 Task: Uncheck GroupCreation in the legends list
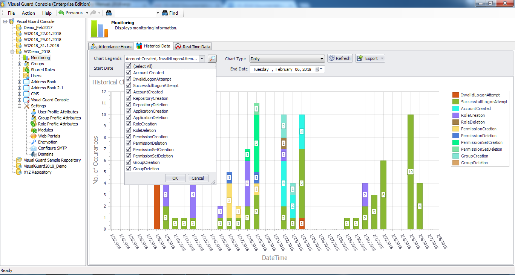click(x=129, y=162)
